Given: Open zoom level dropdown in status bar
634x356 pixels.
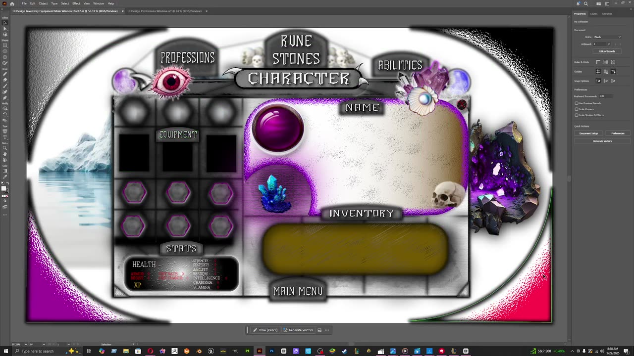Looking at the screenshot, I should tap(26, 344).
